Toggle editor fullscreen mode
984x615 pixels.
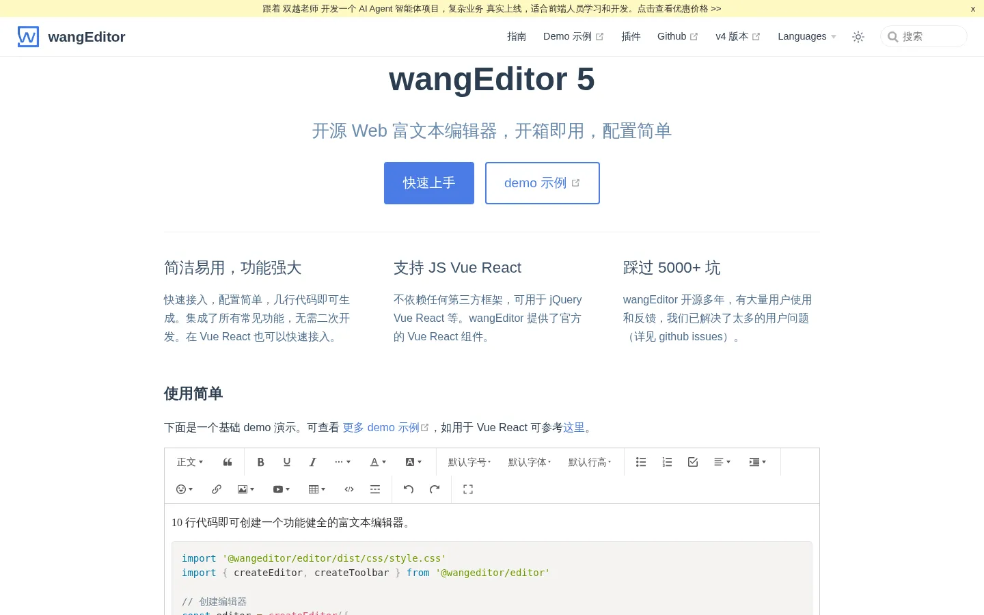468,489
